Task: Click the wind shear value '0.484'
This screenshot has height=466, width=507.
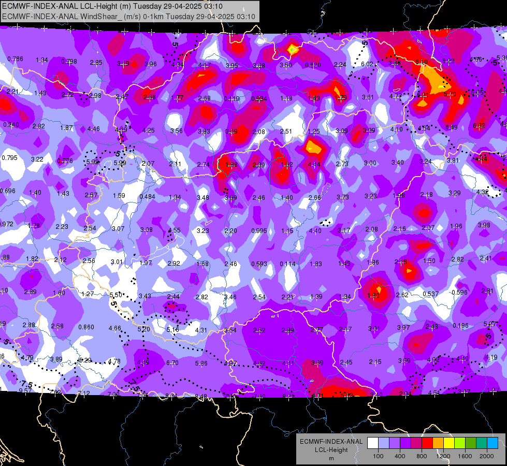Action: pyautogui.click(x=147, y=197)
